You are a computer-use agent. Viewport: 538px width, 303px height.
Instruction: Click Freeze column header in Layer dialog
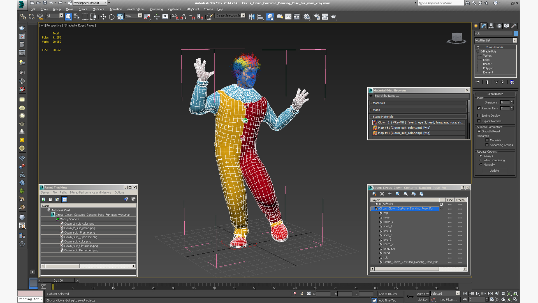460,200
